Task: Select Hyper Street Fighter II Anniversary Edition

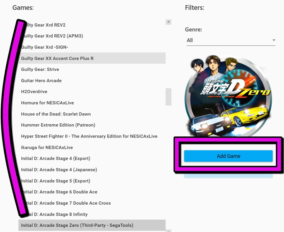Action: click(92, 136)
